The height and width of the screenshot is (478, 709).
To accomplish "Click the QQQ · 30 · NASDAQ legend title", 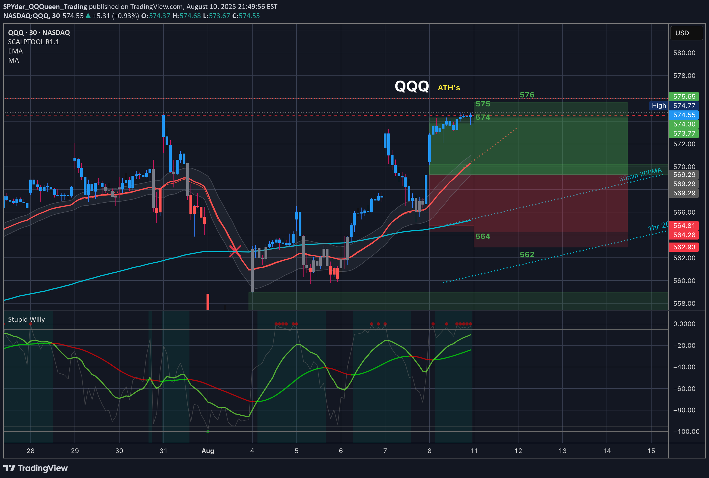I will coord(39,33).
